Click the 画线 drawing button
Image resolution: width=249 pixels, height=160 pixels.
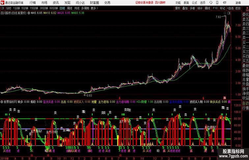click(x=207, y=8)
